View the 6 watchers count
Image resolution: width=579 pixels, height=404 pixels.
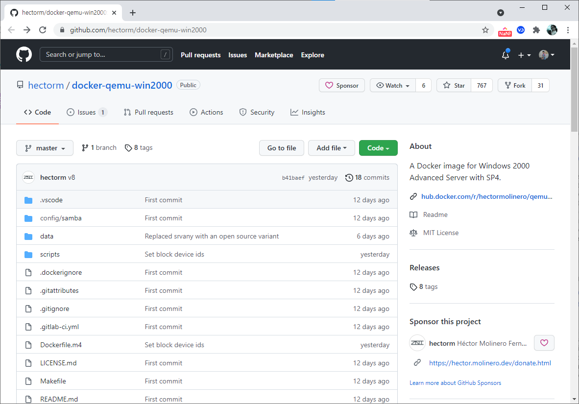click(424, 85)
